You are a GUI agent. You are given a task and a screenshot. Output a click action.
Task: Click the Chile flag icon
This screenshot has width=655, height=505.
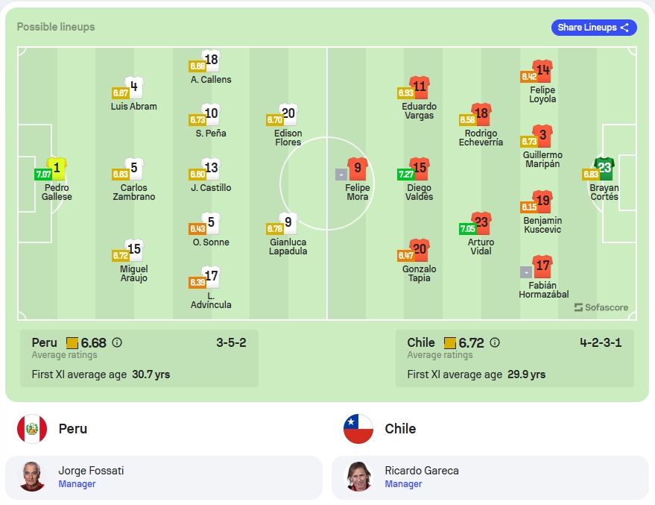(358, 429)
